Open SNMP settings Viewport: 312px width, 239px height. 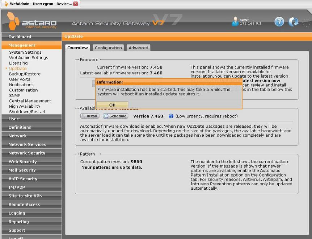click(x=15, y=95)
